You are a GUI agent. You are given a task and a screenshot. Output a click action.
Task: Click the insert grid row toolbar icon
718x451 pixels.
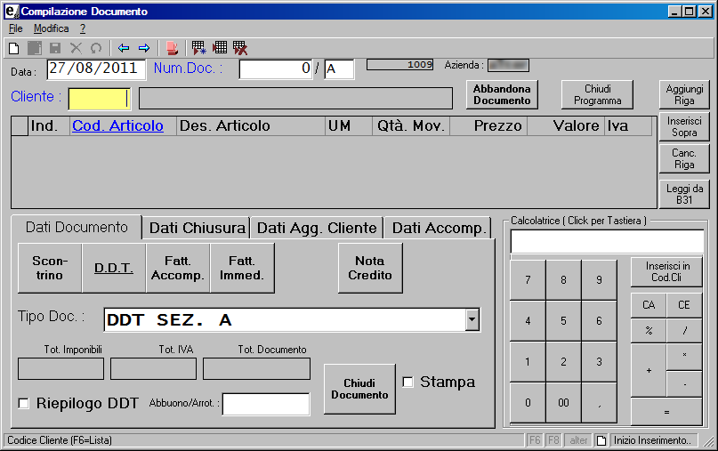pyautogui.click(x=220, y=48)
